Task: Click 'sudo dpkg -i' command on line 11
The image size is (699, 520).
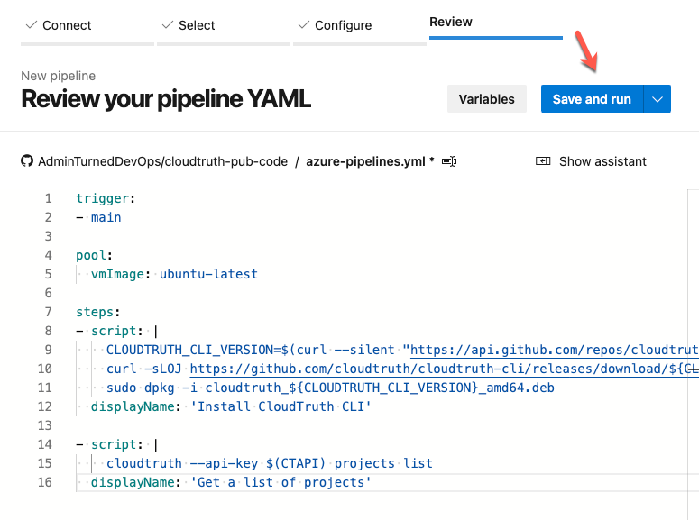Action: [152, 388]
